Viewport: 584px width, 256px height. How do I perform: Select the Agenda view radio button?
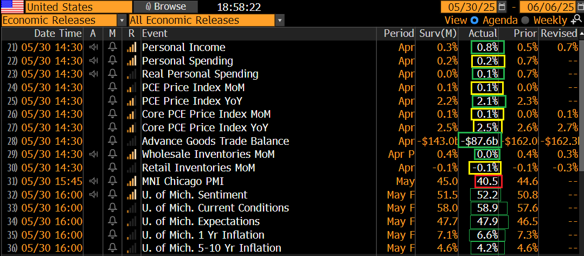pos(474,20)
